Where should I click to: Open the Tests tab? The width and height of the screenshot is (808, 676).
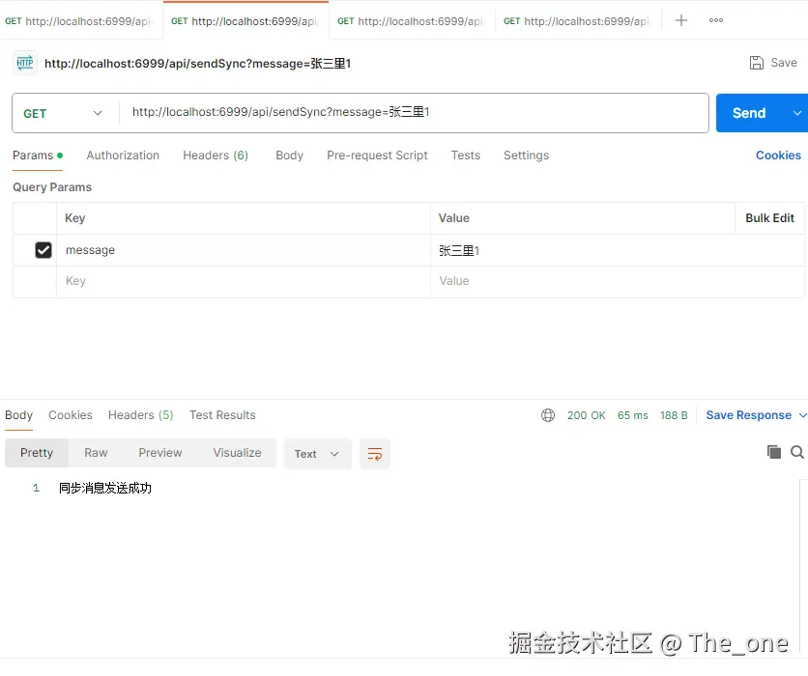click(465, 155)
